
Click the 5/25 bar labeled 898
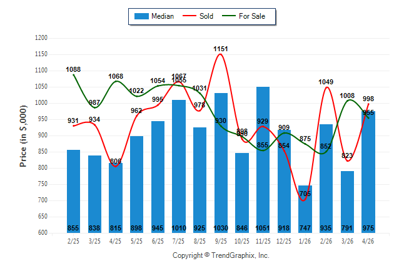coord(136,185)
